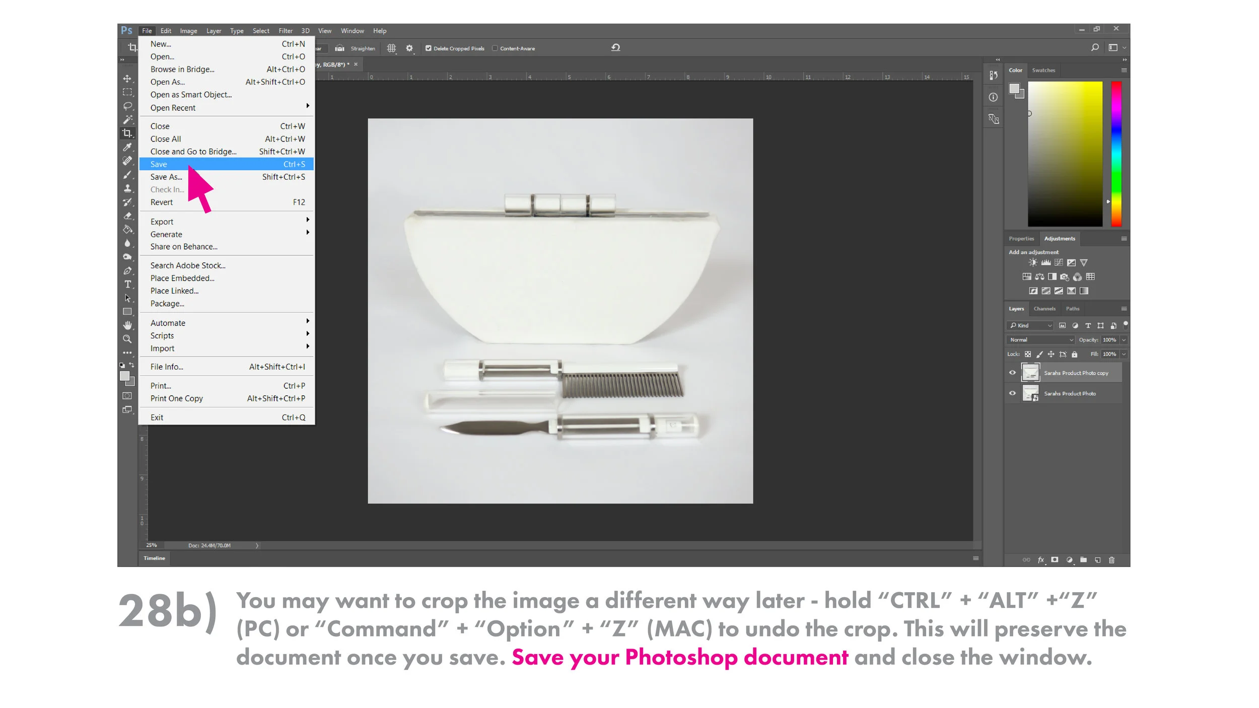Image resolution: width=1259 pixels, height=708 pixels.
Task: Hide Sarahs Product Photo layer
Action: coord(1012,393)
